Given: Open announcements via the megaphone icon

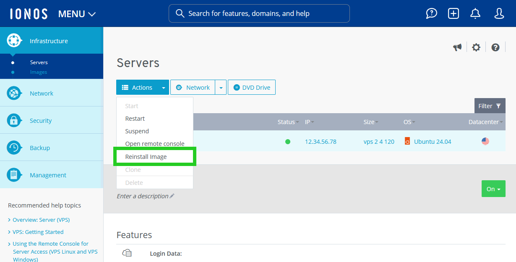Looking at the screenshot, I should click(x=457, y=47).
